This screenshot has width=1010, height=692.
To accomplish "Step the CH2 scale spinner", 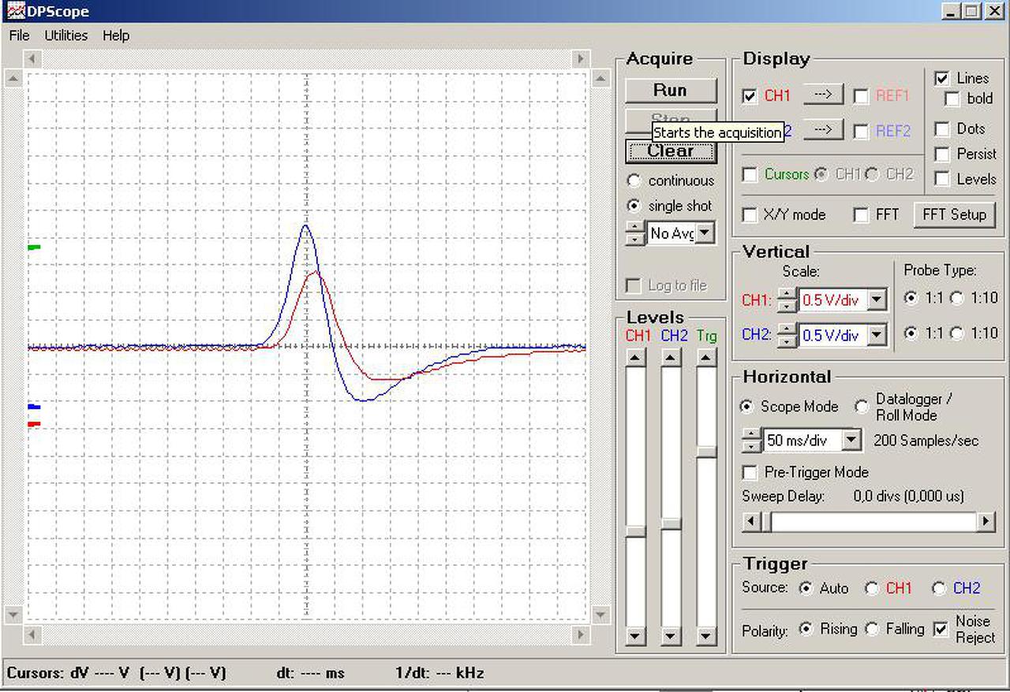I will (x=787, y=336).
